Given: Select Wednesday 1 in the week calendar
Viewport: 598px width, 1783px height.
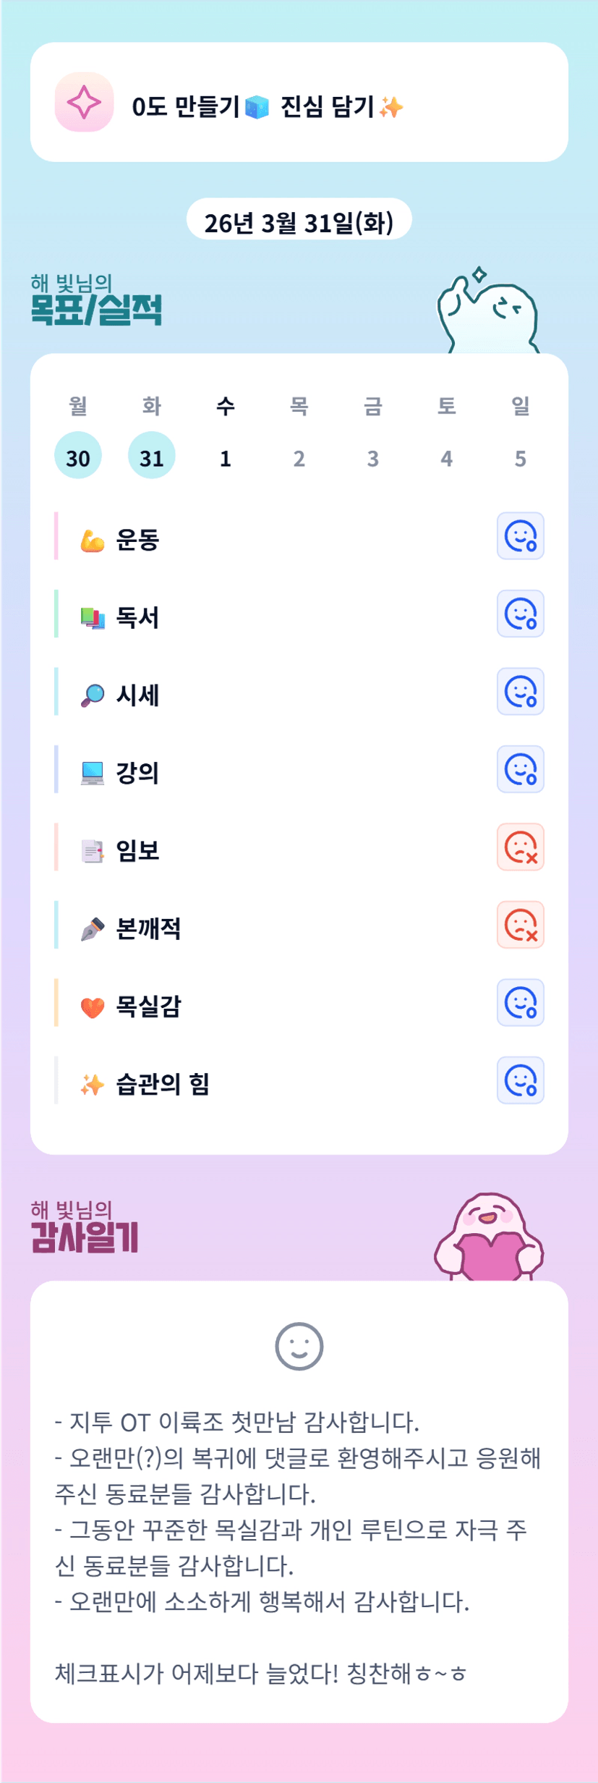Looking at the screenshot, I should [x=226, y=457].
